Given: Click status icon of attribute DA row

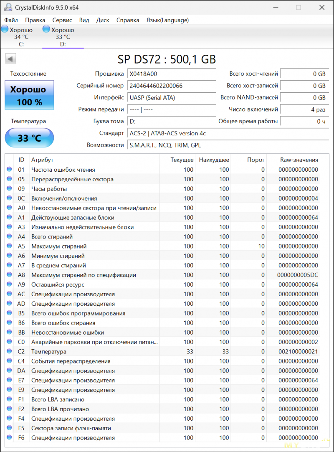Looking at the screenshot, I should click(9, 370).
